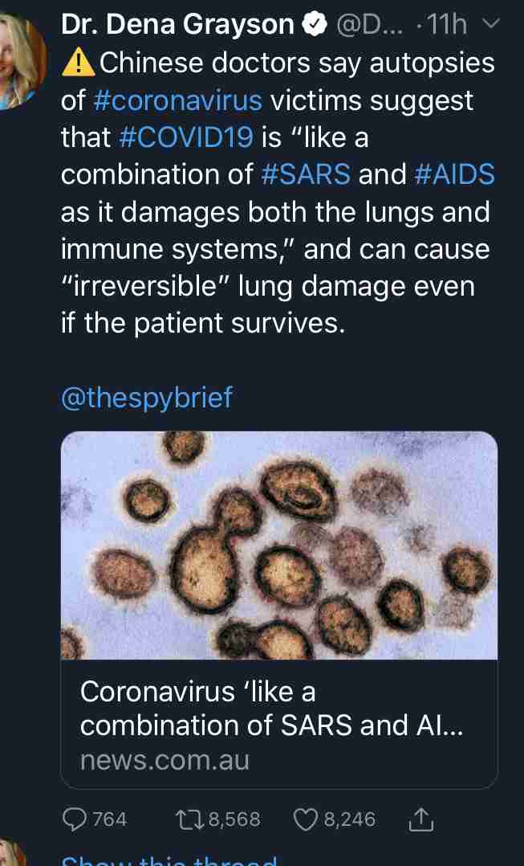Viewport: 524px width, 866px height.
Task: Open Show this thread link
Action: click(x=169, y=859)
